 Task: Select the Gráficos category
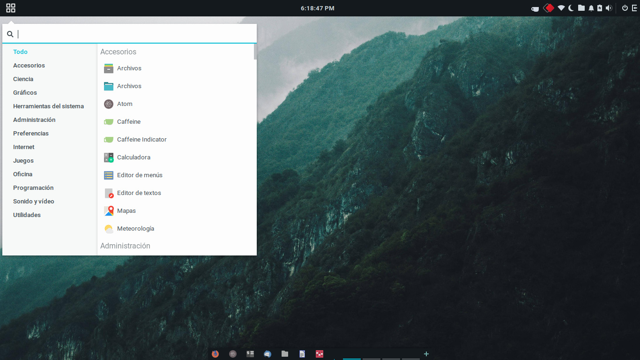click(25, 93)
